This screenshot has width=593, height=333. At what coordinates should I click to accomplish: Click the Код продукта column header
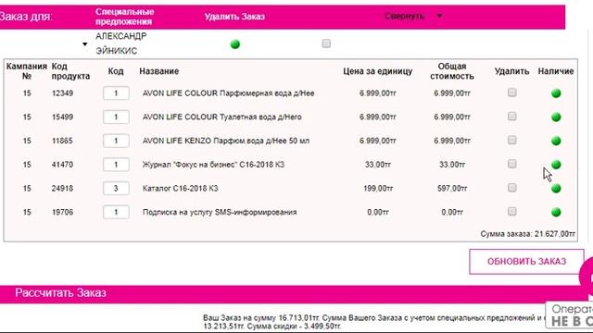tap(70, 71)
